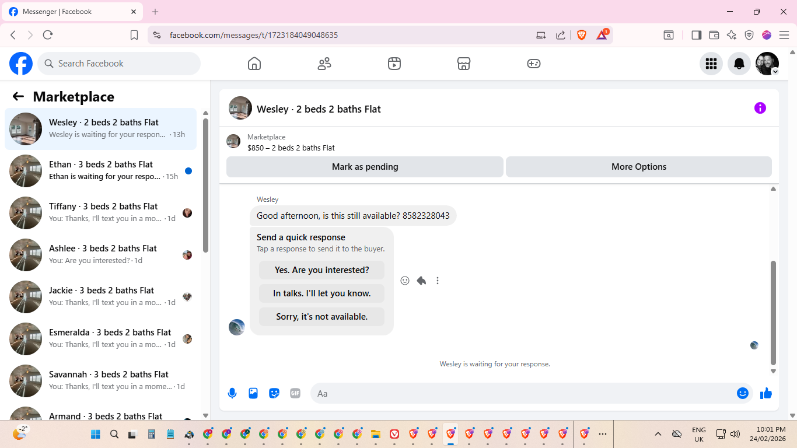Click the sender avatar beside quick responses
This screenshot has width=797, height=448.
(237, 327)
